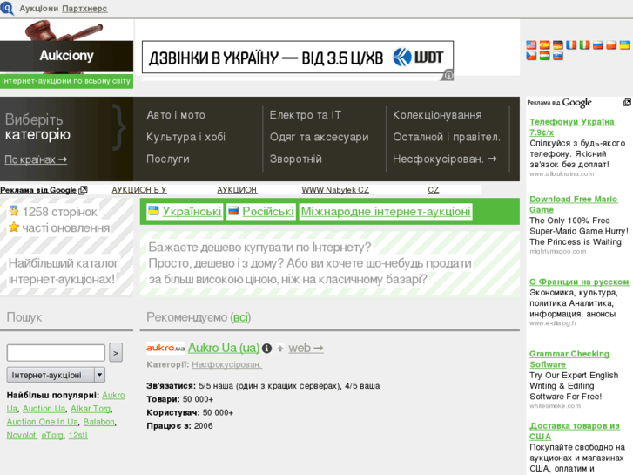Viewport: 633px width, 475px height.
Task: Open the 'Aukro Ua (ua)' listing link
Action: (x=224, y=348)
